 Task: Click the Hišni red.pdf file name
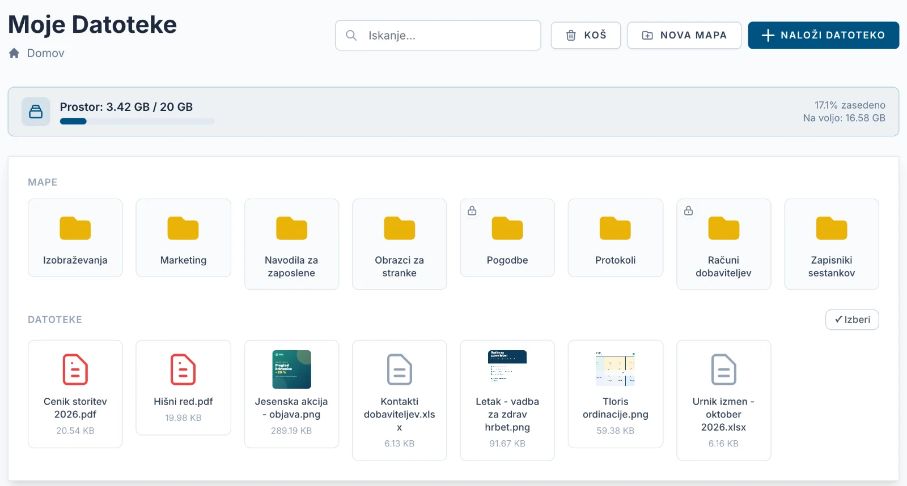(183, 402)
